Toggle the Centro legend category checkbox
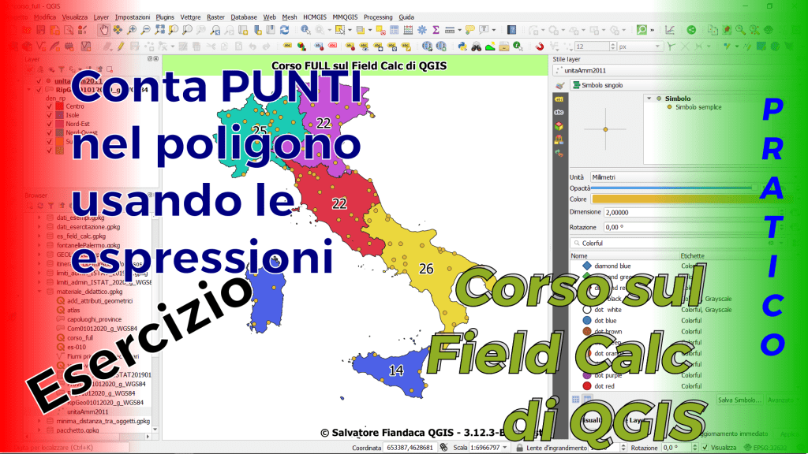The width and height of the screenshot is (808, 454). click(50, 106)
